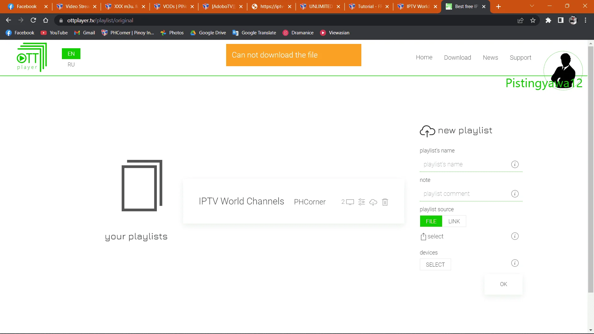Click info icon next to playlist's name field
The height and width of the screenshot is (334, 594).
point(515,164)
